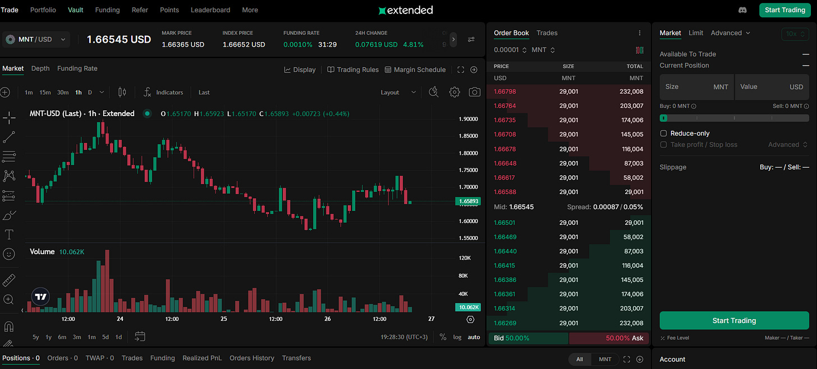
Task: Go to the Portfolio page
Action: click(x=43, y=10)
